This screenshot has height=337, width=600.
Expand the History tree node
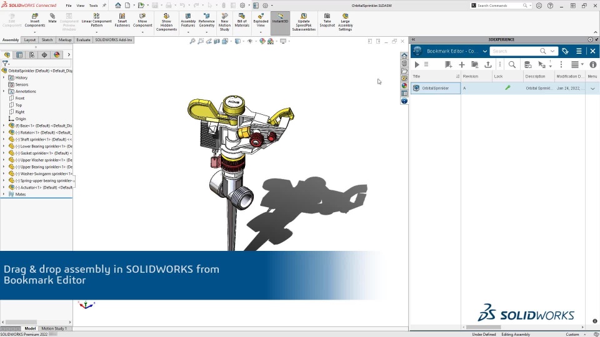tap(4, 77)
